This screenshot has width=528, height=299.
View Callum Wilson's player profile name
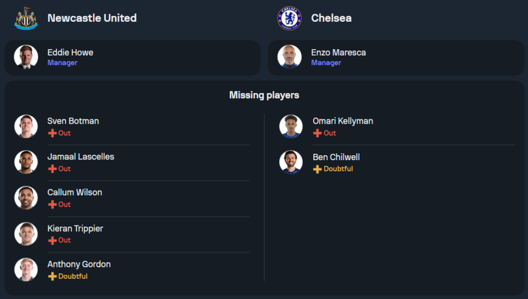(x=74, y=192)
